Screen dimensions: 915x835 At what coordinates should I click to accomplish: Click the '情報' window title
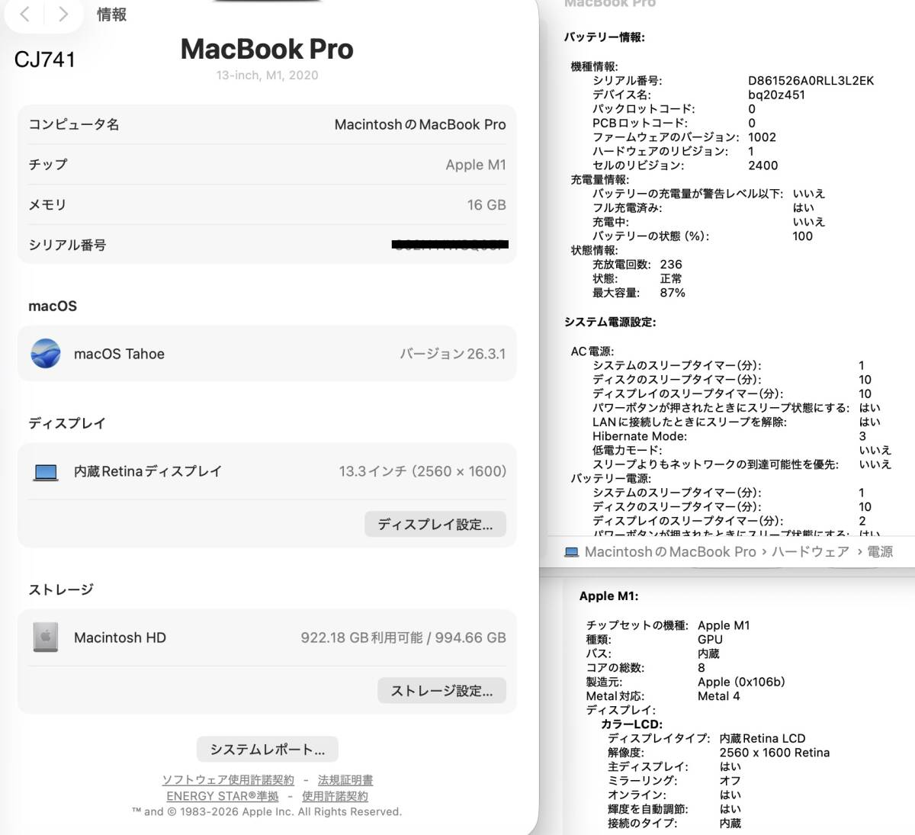pos(111,14)
